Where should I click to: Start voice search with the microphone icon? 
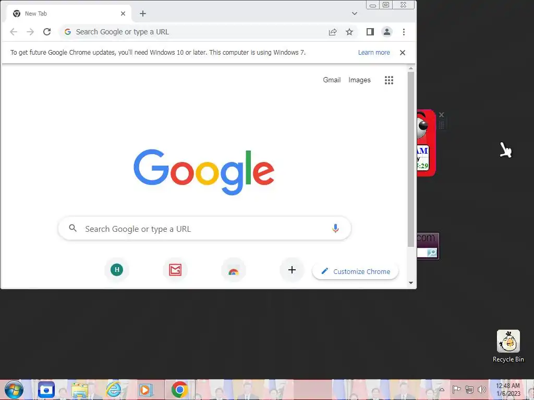(x=335, y=228)
